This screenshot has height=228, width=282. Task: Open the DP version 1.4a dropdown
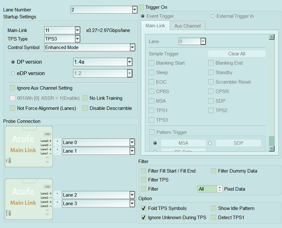point(130,62)
